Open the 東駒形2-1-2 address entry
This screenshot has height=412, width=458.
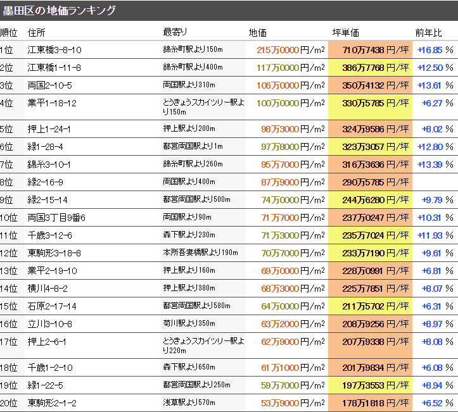click(52, 403)
